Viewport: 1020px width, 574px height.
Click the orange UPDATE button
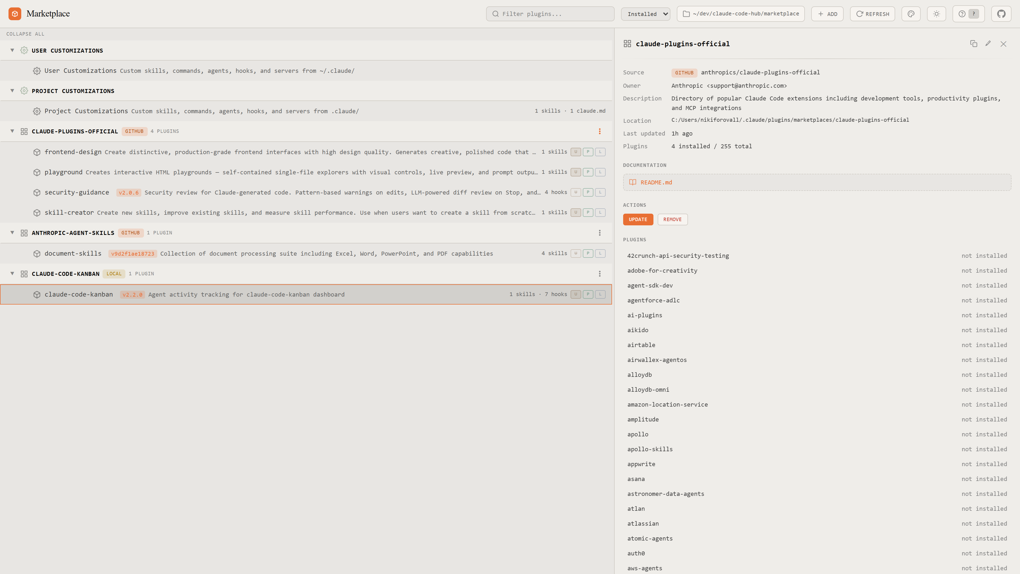click(x=638, y=220)
